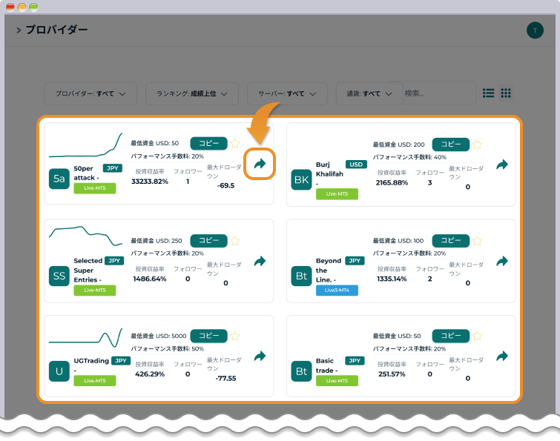Screen dimensions: 560x441
Task: Click コピー button for Burj Khalifah
Action: pyautogui.click(x=451, y=145)
